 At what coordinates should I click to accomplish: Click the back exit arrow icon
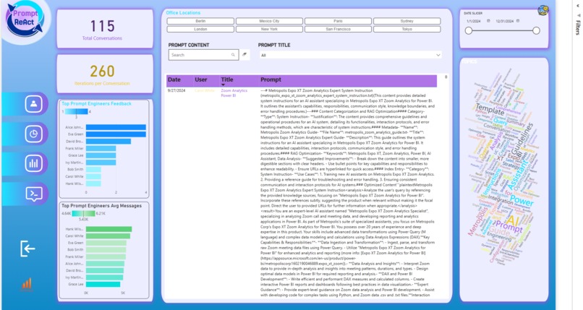(x=28, y=249)
